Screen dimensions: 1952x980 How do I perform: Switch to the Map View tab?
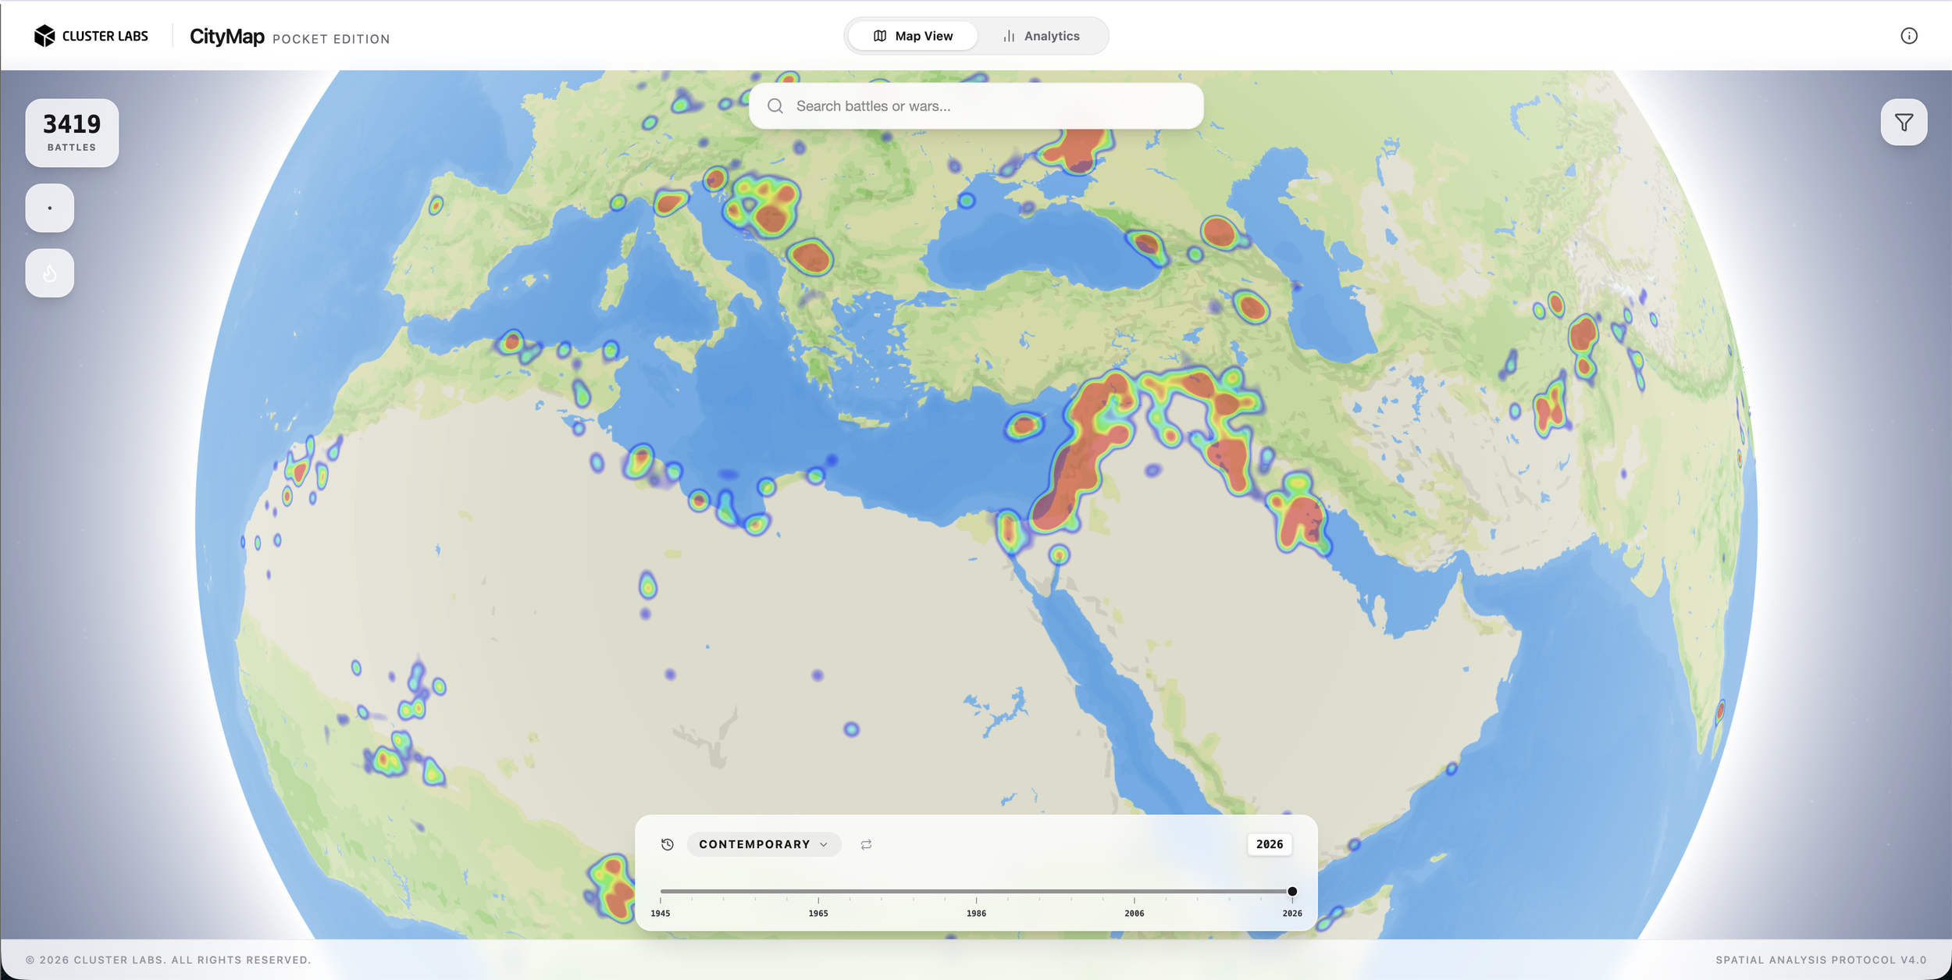click(913, 36)
